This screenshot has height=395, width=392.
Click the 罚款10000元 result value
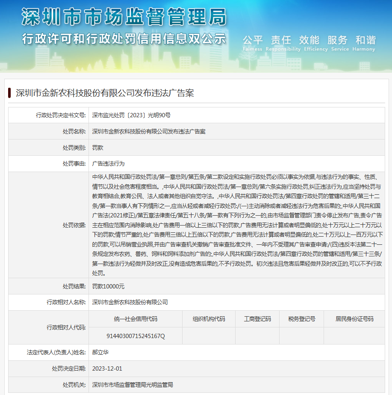coord(108,286)
